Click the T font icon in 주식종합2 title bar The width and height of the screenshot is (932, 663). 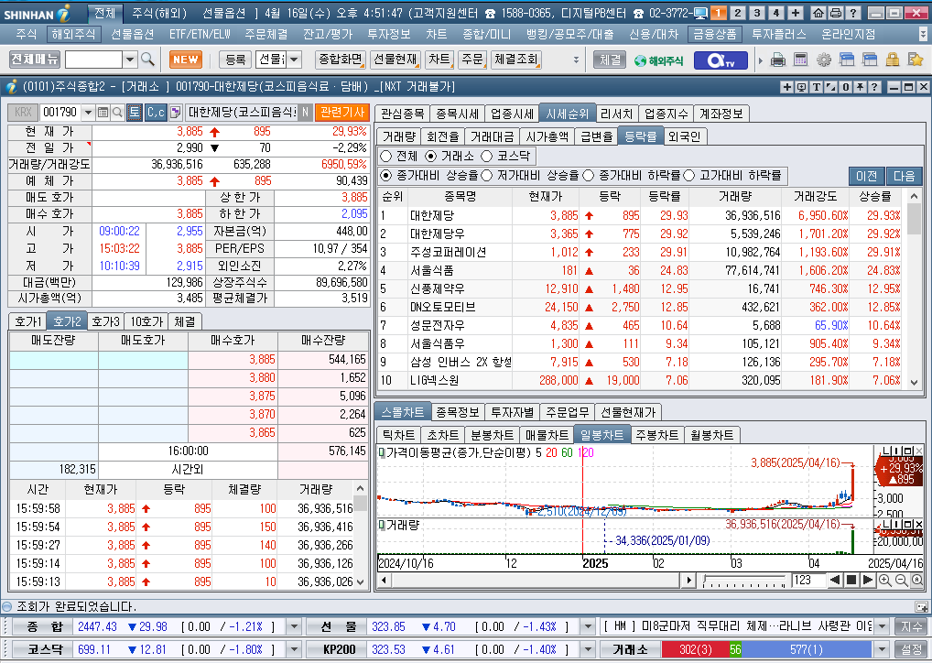click(817, 87)
